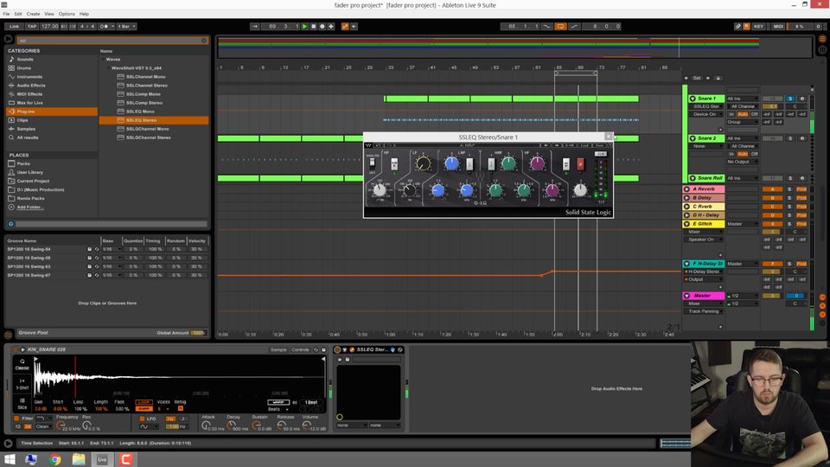Click the SSLEQ red phase button

(x=580, y=163)
